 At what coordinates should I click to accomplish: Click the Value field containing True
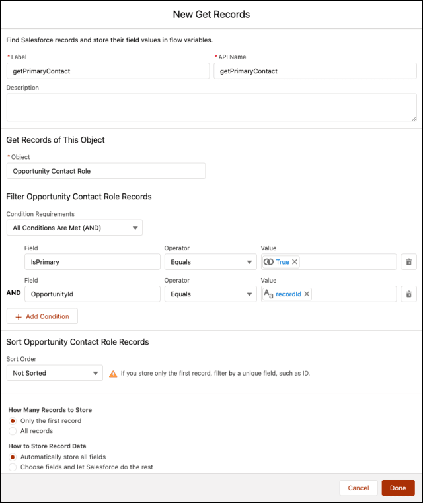point(329,262)
